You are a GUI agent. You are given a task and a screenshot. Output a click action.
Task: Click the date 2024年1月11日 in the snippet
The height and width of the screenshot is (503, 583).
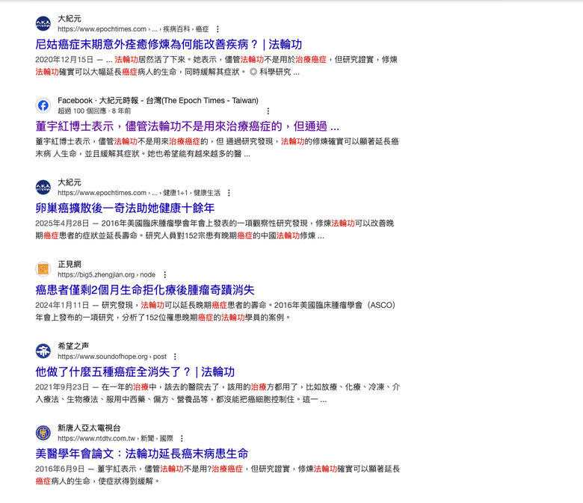pyautogui.click(x=62, y=305)
